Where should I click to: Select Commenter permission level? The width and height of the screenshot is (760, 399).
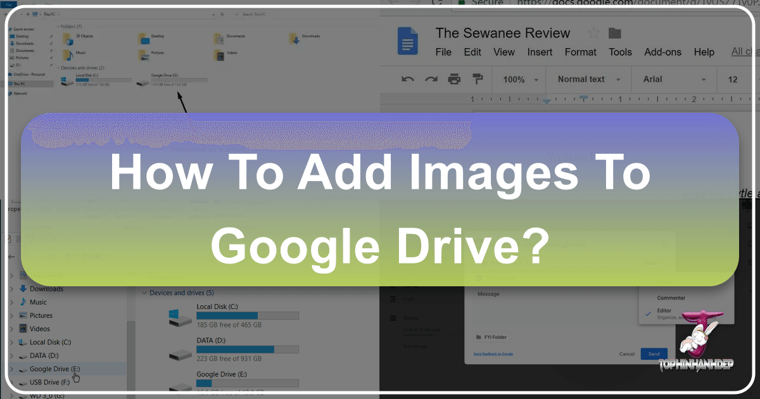click(671, 298)
